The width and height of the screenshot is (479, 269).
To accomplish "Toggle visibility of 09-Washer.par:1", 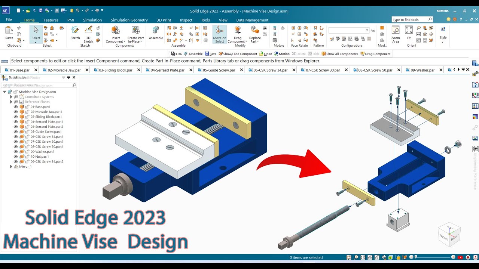I will point(16,152).
